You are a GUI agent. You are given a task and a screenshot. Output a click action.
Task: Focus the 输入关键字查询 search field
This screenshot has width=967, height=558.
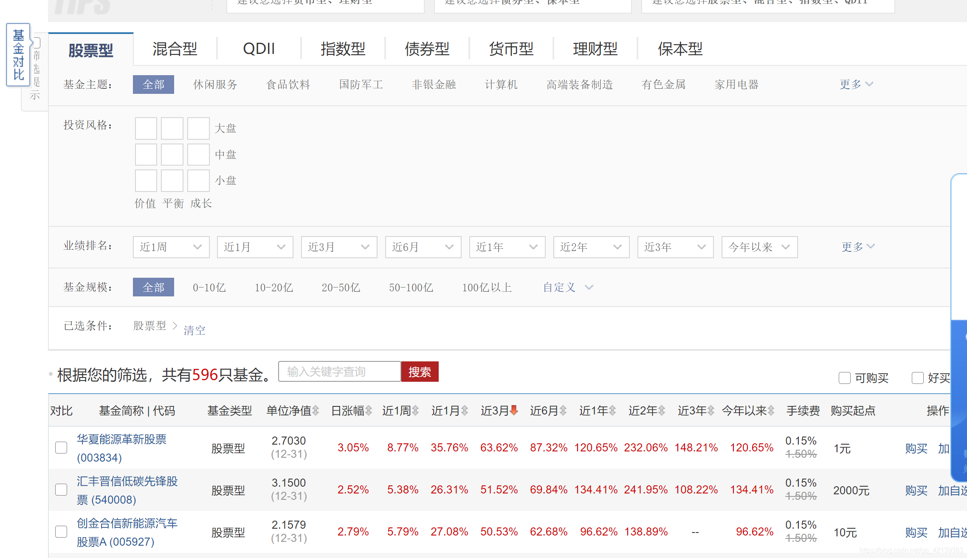point(339,372)
